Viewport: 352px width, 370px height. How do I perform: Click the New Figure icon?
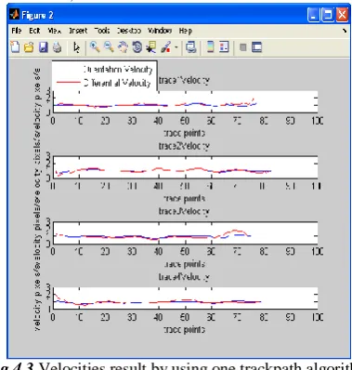(15, 47)
